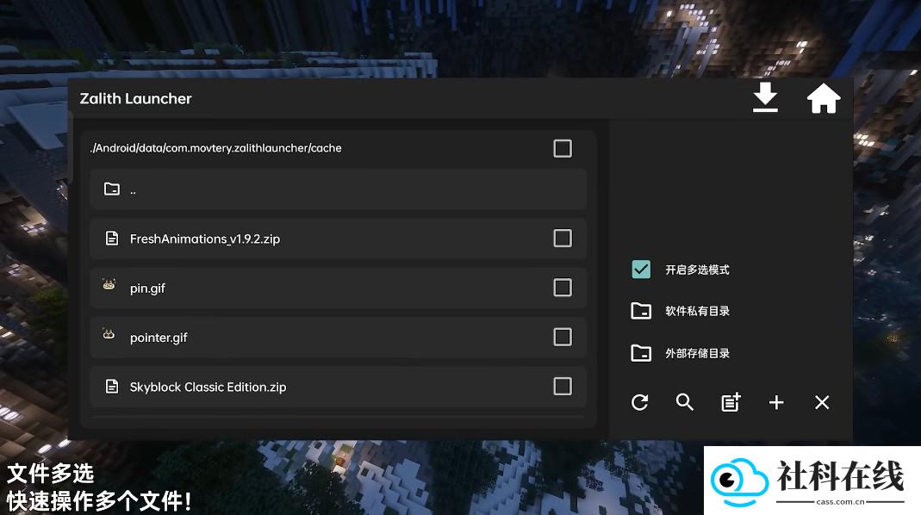921x515 pixels.
Task: Click pointer.gif thumbnail image
Action: tap(109, 333)
